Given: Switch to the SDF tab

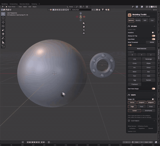Looking at the screenshot, I should 145,20.
